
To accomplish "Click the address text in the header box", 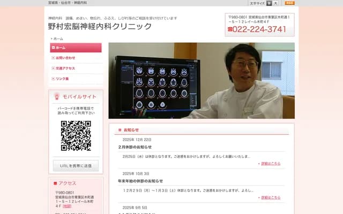I will pyautogui.click(x=259, y=19).
